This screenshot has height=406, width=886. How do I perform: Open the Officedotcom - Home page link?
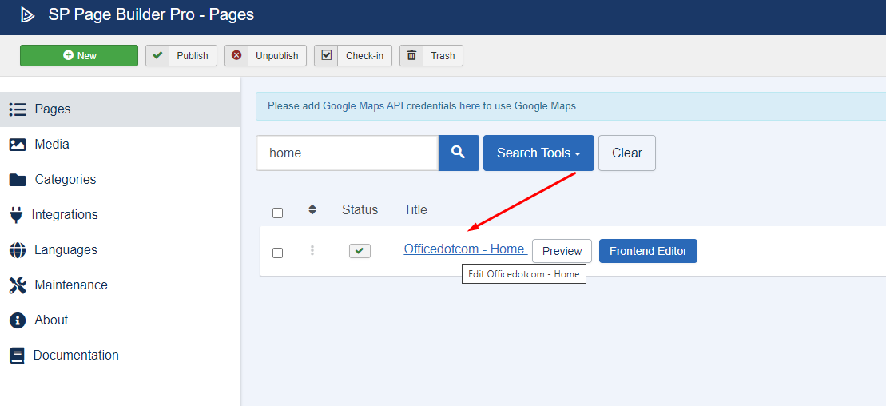click(x=466, y=249)
